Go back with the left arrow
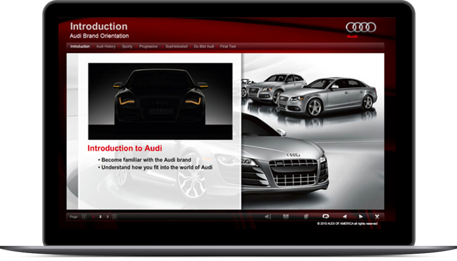Screen dimensions: 457x261 (344, 216)
